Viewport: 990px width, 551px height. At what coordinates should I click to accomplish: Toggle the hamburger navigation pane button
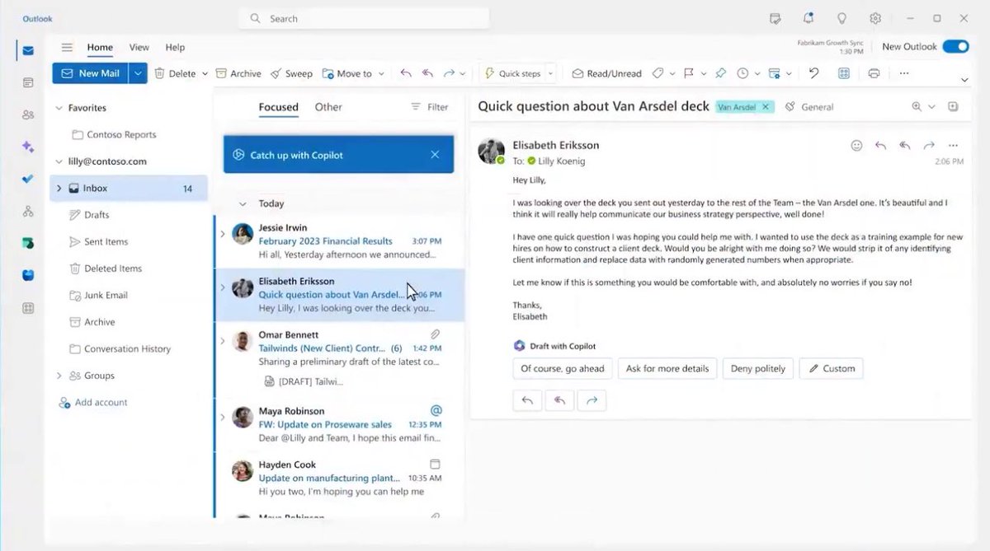click(67, 48)
